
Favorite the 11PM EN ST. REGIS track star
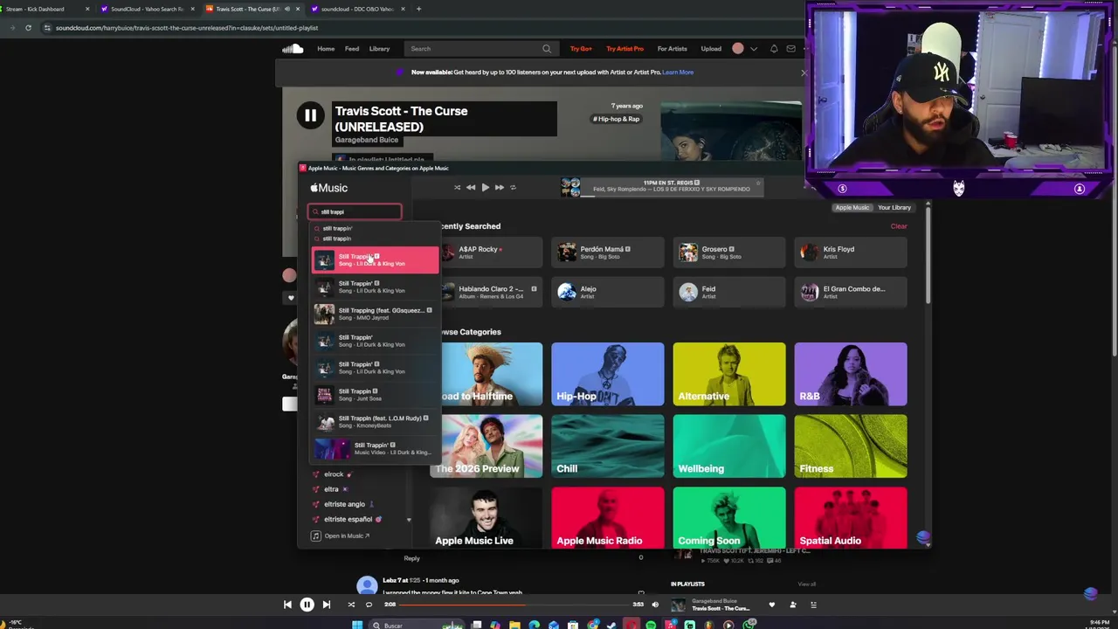pyautogui.click(x=757, y=185)
